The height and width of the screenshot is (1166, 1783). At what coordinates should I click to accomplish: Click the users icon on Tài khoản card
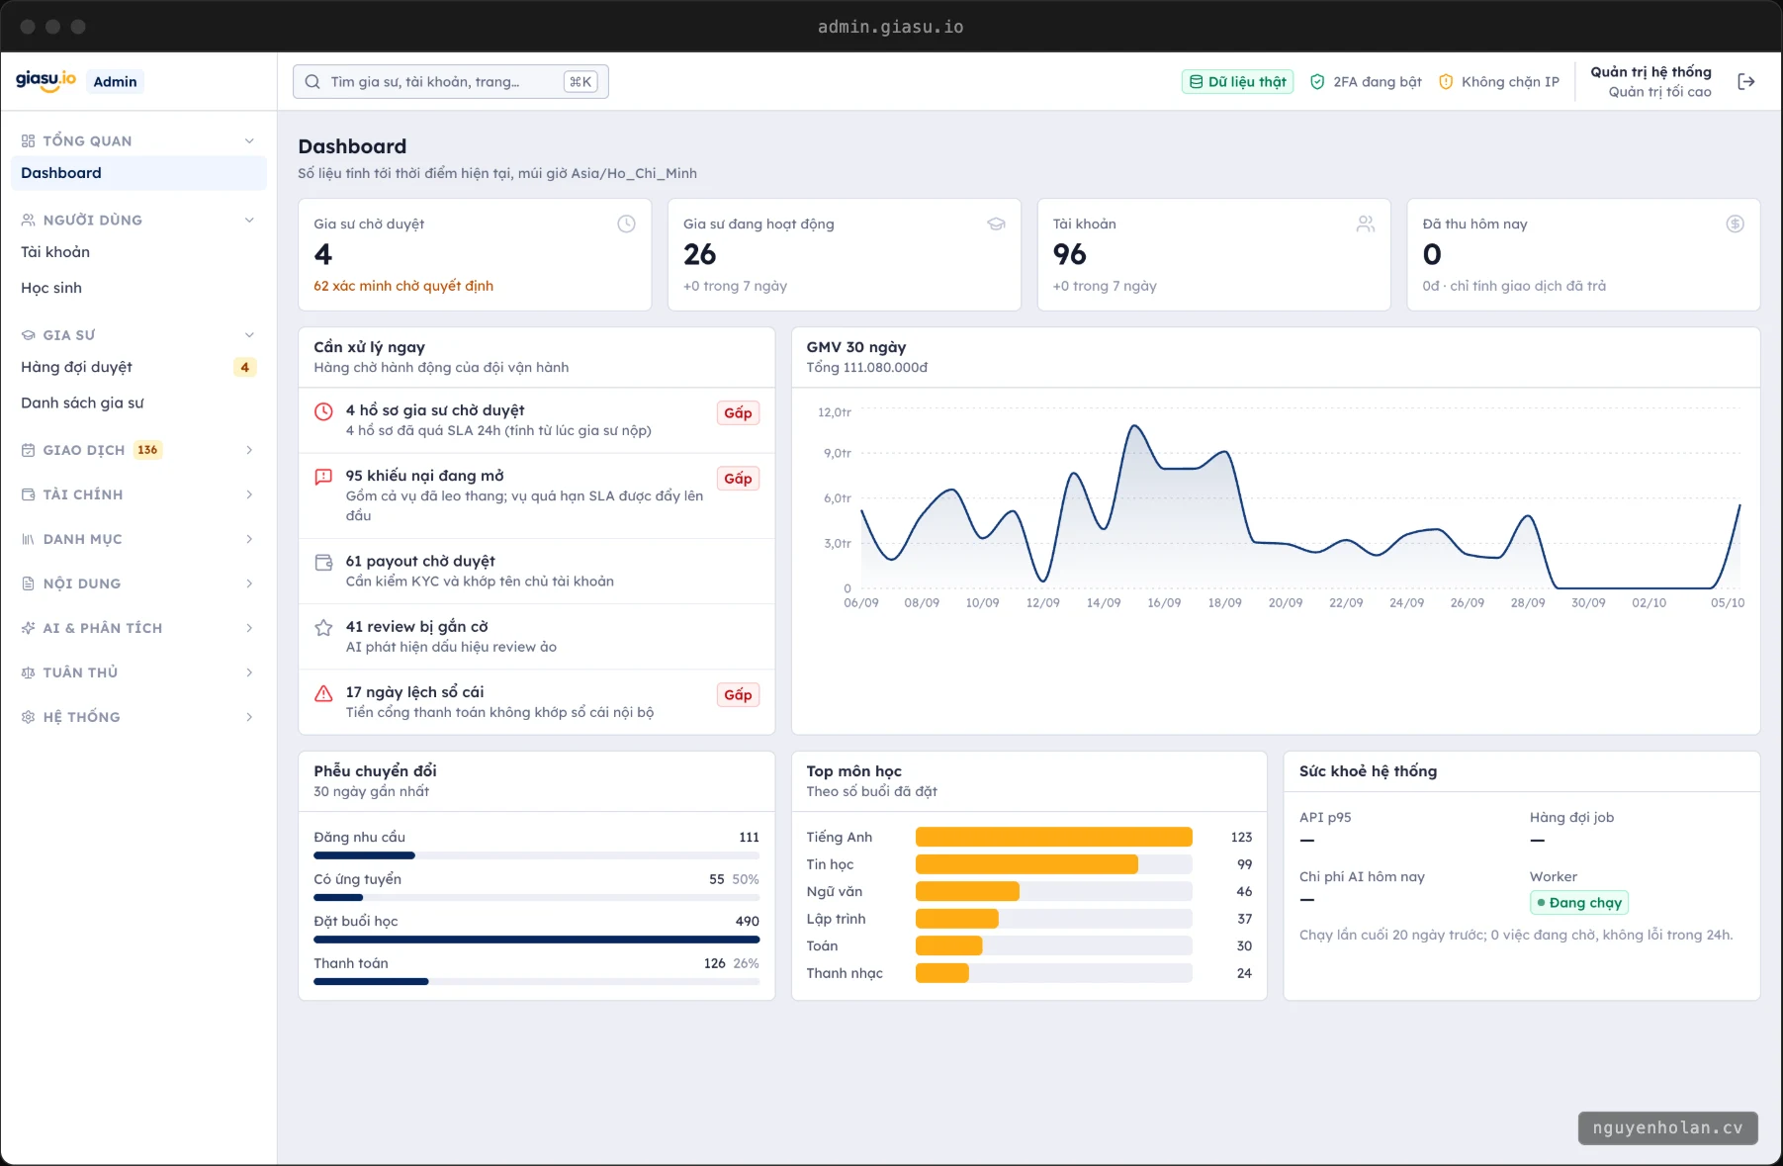(1366, 224)
